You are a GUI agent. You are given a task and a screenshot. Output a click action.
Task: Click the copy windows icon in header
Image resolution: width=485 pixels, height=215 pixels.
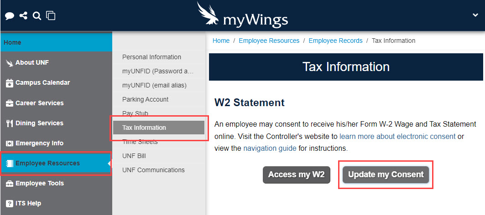[x=51, y=15]
